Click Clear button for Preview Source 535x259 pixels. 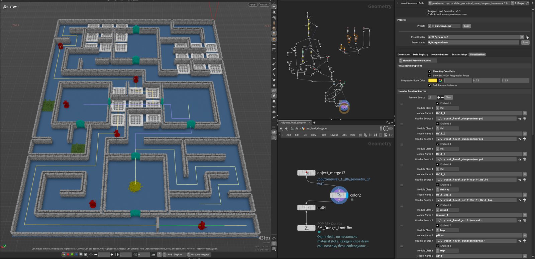click(x=449, y=97)
